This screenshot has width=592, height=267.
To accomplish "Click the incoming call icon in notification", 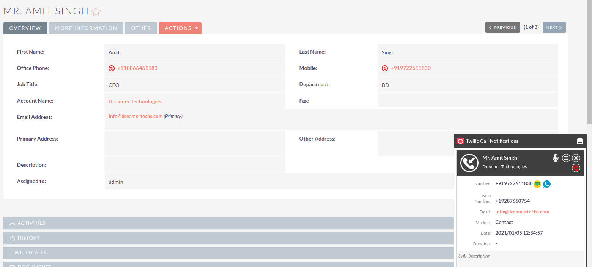I will (469, 163).
